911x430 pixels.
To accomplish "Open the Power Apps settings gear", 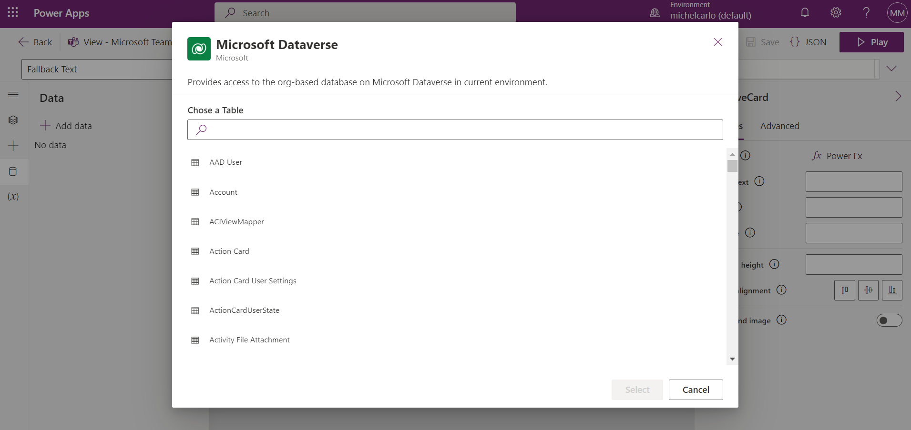I will coord(836,13).
